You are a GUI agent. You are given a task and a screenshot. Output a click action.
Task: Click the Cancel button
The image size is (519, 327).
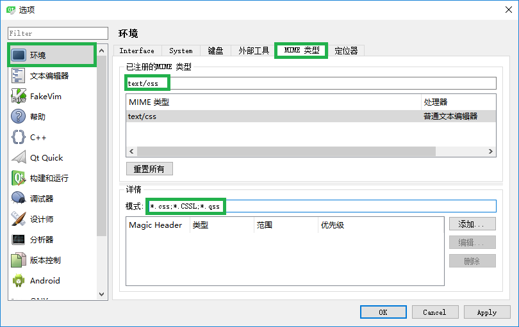[x=435, y=312]
